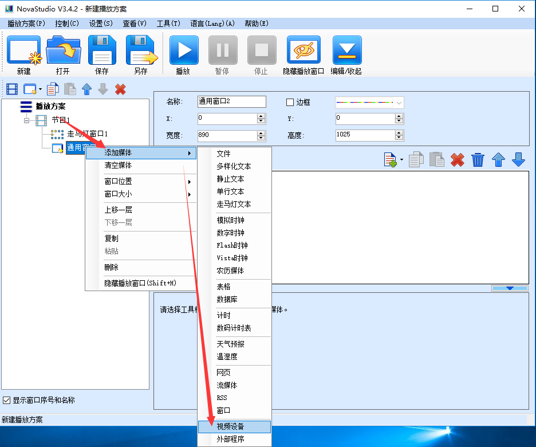The height and width of the screenshot is (447, 536).
Task: Click the 打开 (Open) folder icon
Action: point(63,51)
